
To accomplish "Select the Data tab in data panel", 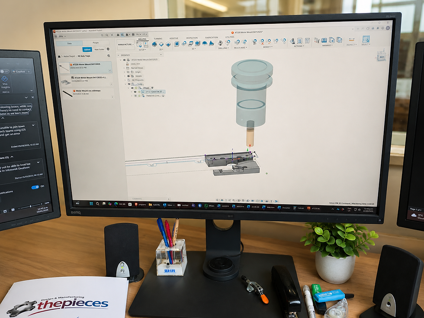I will (70, 43).
